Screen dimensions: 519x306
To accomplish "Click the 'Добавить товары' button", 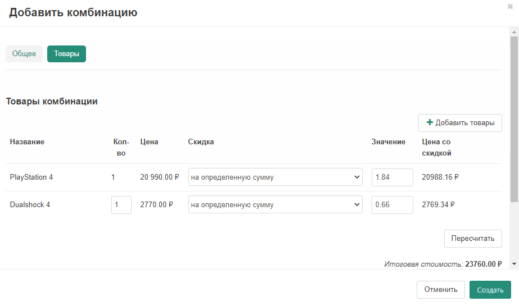I will pos(460,123).
